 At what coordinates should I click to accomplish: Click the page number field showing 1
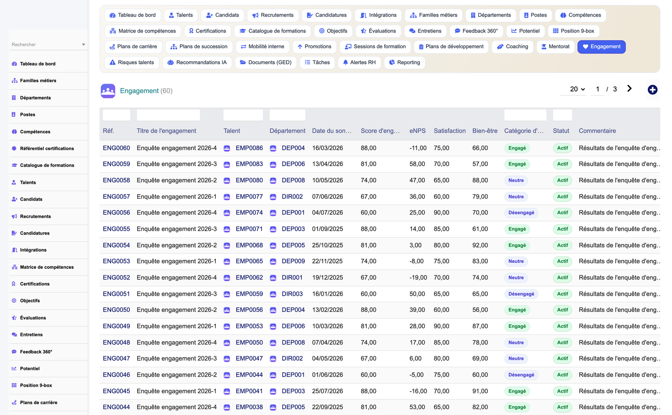pos(598,89)
